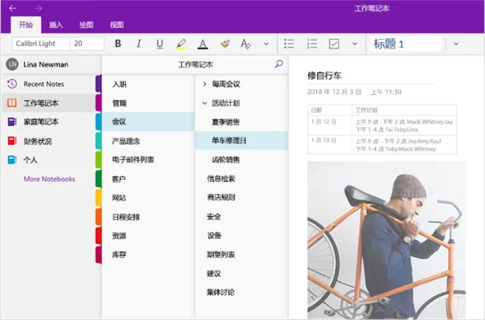Open the 绘图 ribbon tab
The image size is (485, 320).
87,25
